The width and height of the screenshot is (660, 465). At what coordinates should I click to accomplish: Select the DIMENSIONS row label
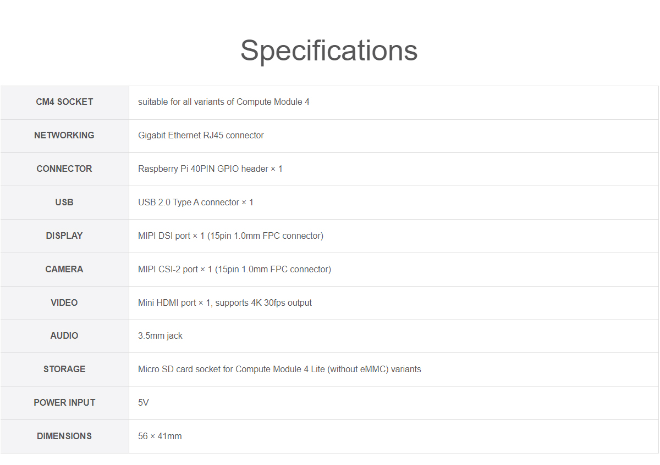click(64, 436)
